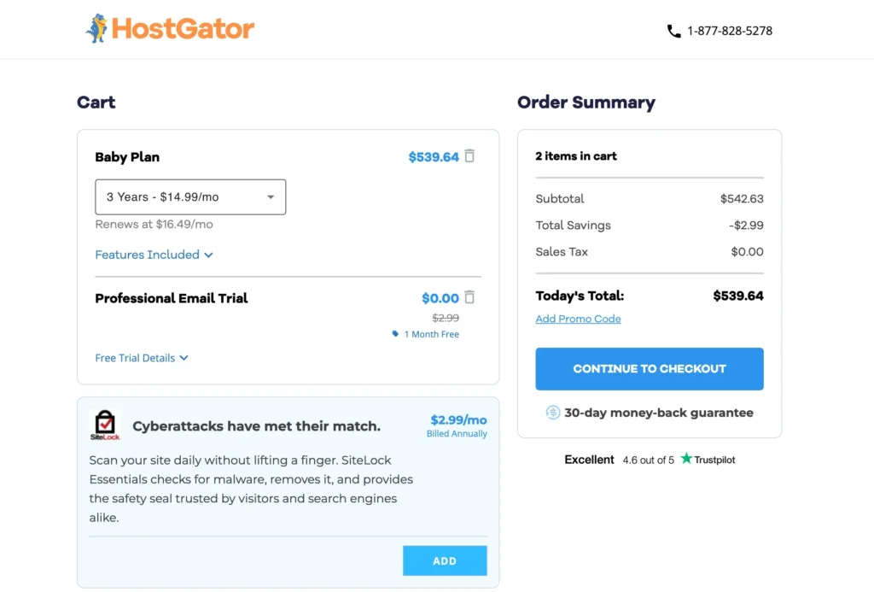Image resolution: width=874 pixels, height=592 pixels.
Task: Remove the Baby Plan with its trash icon
Action: pyautogui.click(x=469, y=156)
